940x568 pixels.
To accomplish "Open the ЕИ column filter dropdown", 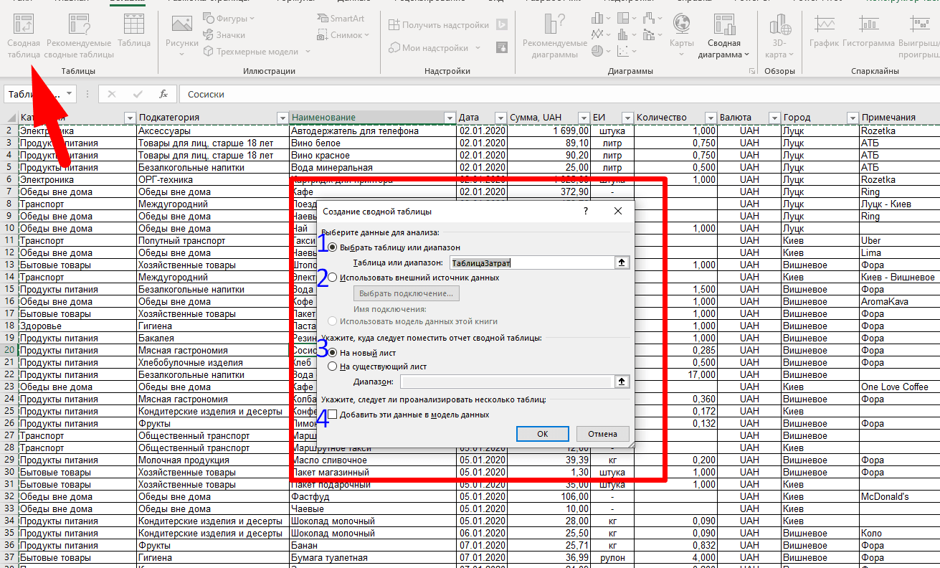I will [x=628, y=118].
